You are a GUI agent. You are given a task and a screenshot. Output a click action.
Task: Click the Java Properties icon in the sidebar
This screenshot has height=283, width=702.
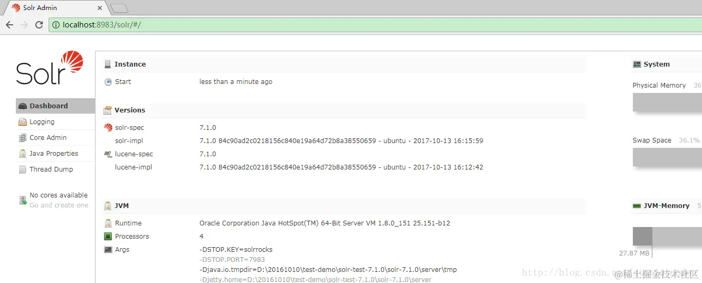click(23, 154)
